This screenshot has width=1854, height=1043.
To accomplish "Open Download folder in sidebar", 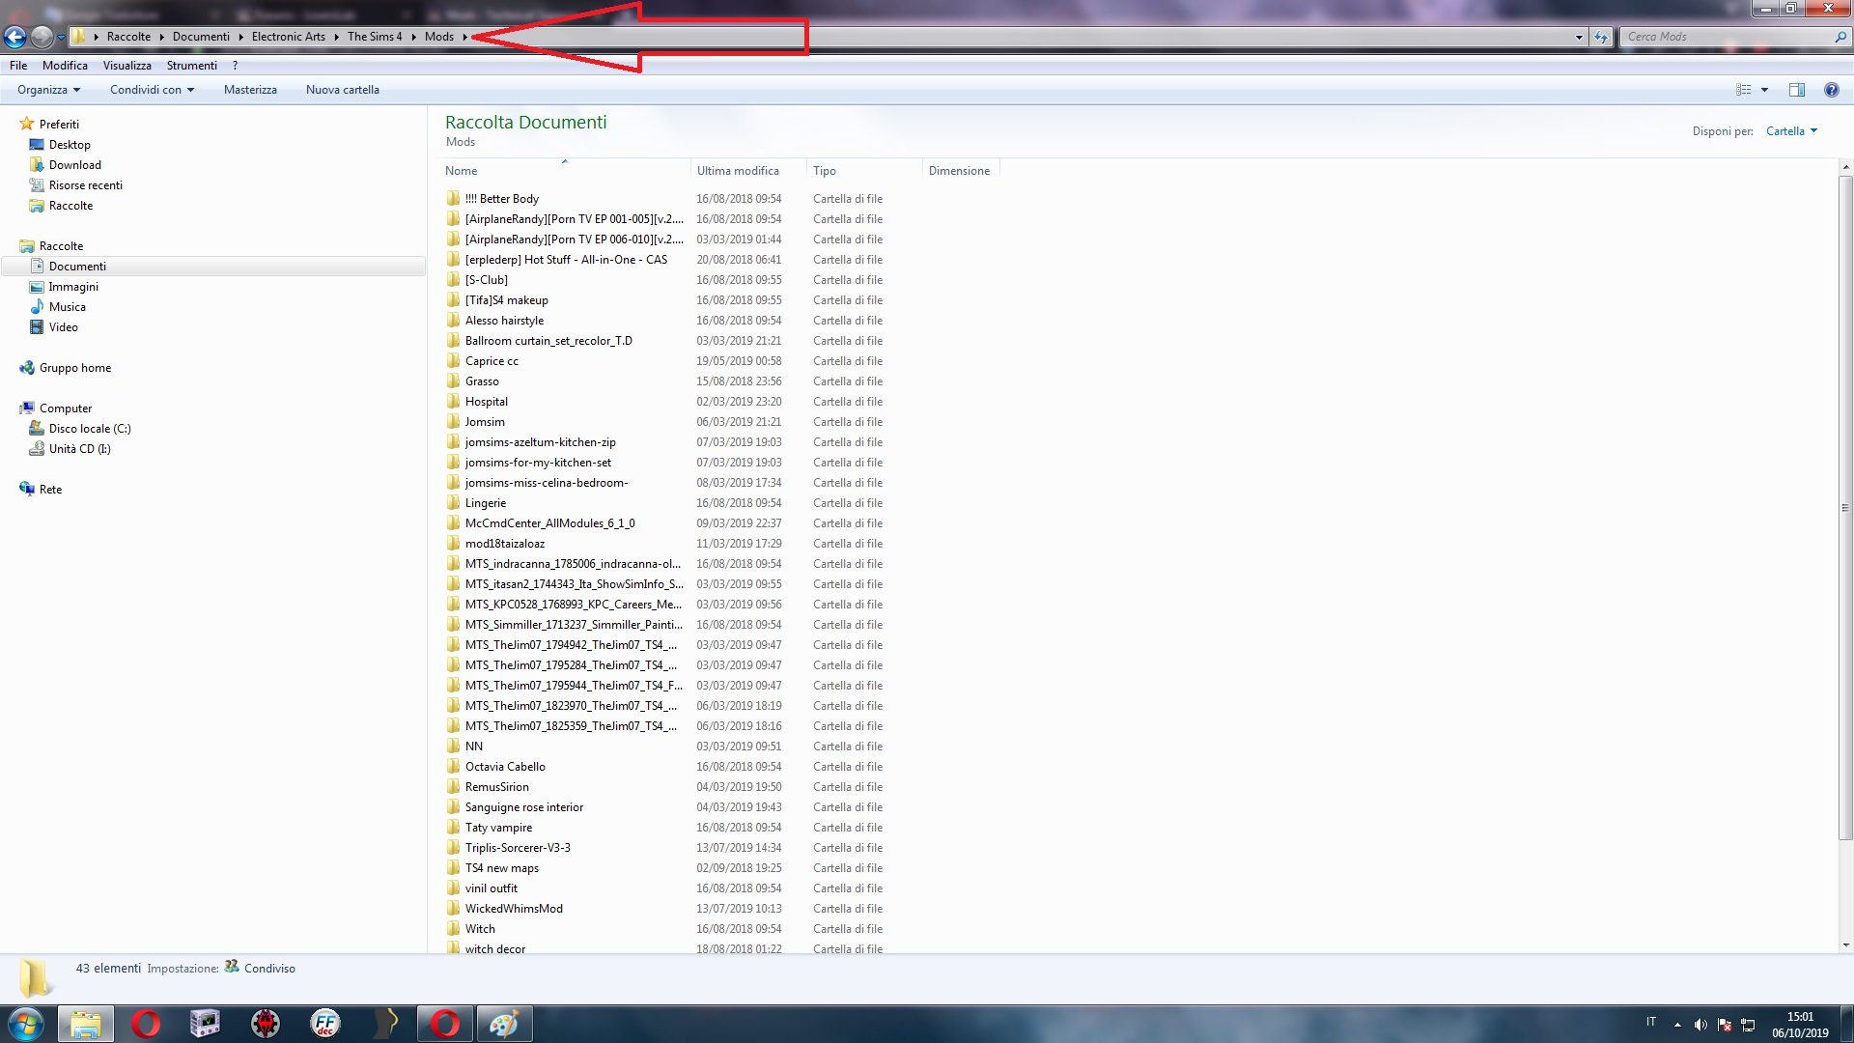I will pyautogui.click(x=75, y=165).
